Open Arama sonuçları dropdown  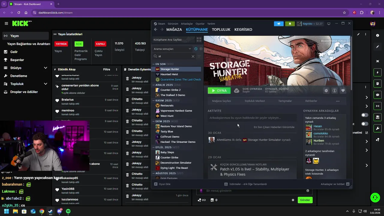coord(172,49)
